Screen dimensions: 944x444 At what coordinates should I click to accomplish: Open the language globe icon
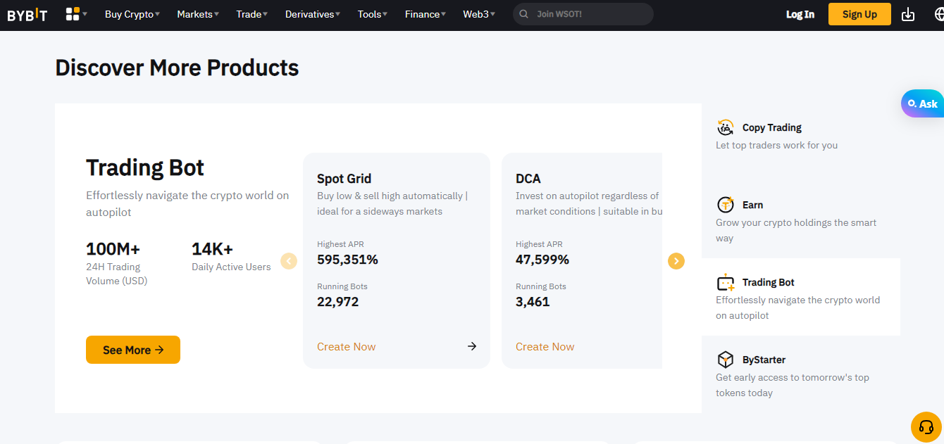click(939, 14)
